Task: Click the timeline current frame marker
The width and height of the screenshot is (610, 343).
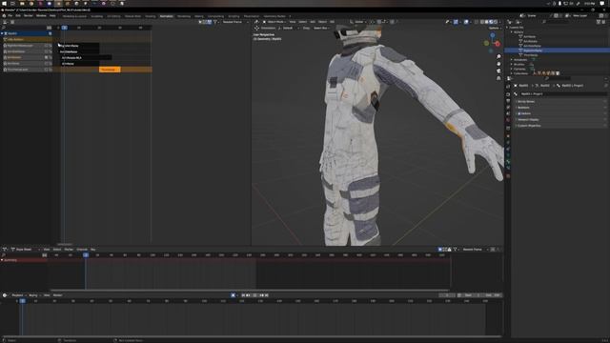Action: point(23,301)
